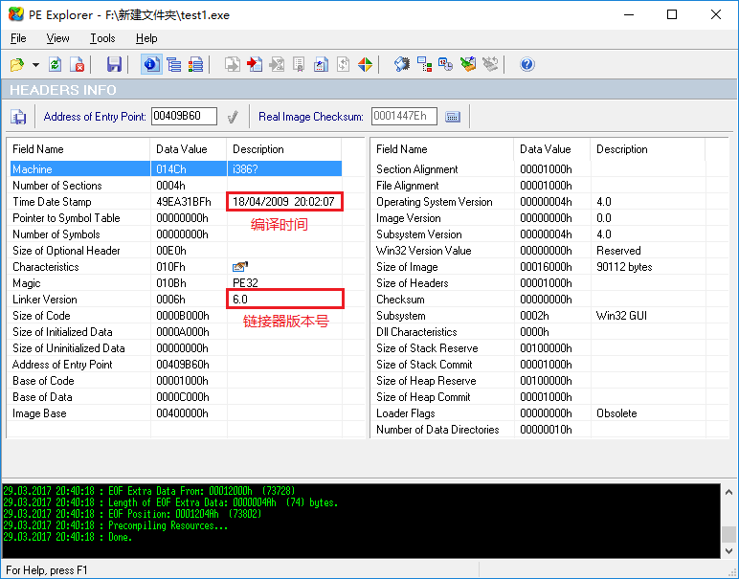Click the checkmark next to entry point field
The width and height of the screenshot is (739, 579).
[233, 117]
